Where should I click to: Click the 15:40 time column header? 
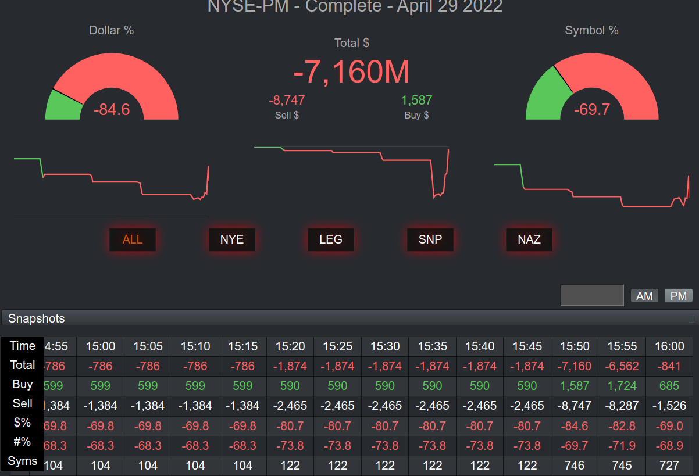tap(480, 346)
